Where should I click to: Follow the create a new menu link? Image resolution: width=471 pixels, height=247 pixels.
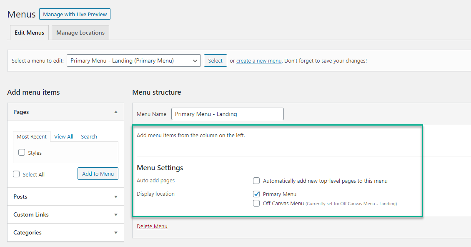(x=259, y=61)
